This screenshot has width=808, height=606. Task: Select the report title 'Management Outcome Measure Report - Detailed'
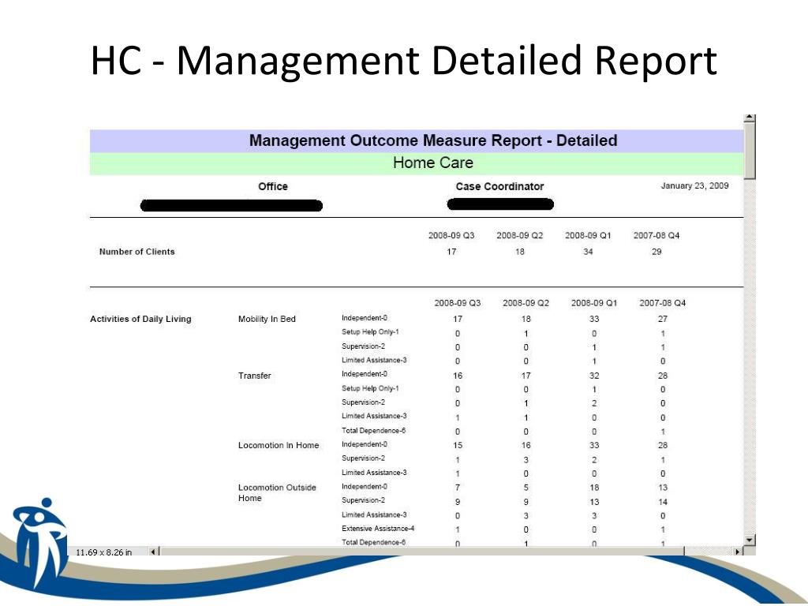433,140
